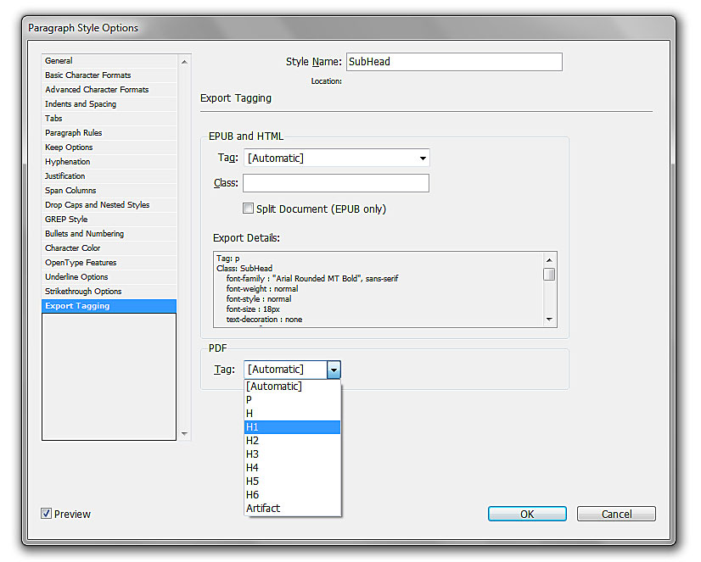Choose H5 from PDF tag list
Image resolution: width=701 pixels, height=562 pixels.
(293, 481)
